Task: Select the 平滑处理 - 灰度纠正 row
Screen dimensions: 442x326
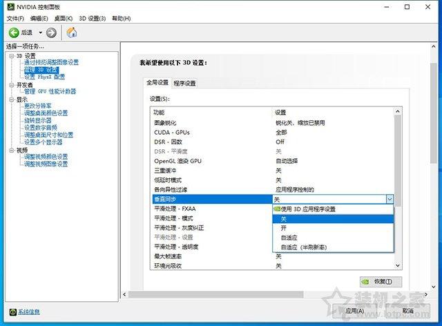Action: click(212, 228)
